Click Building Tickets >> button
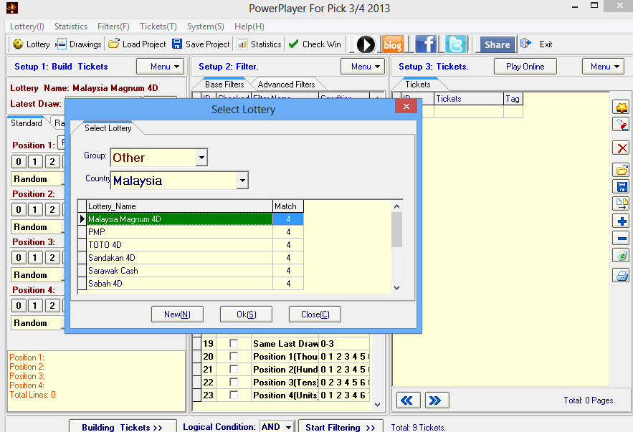 pyautogui.click(x=123, y=427)
